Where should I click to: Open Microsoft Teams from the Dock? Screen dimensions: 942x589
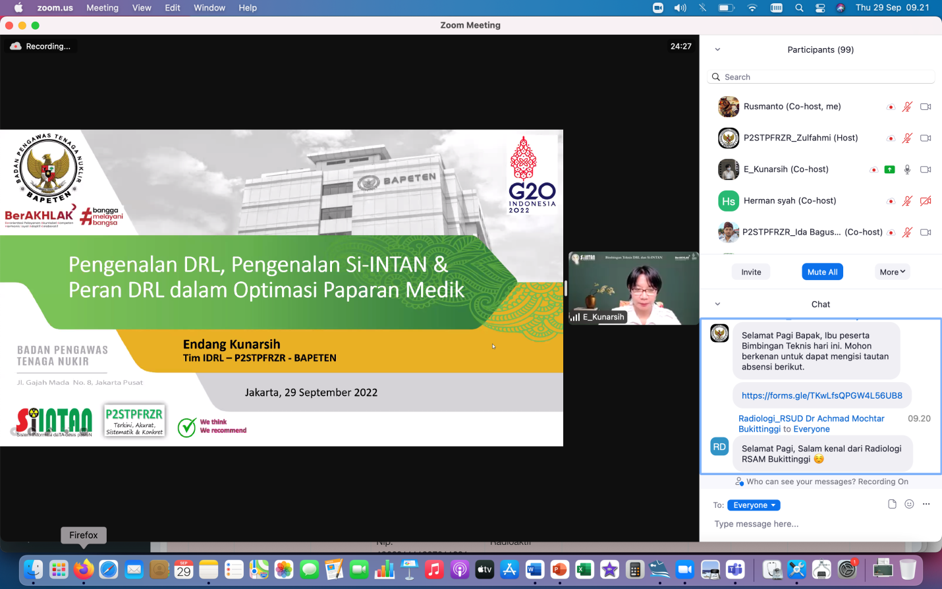point(735,569)
